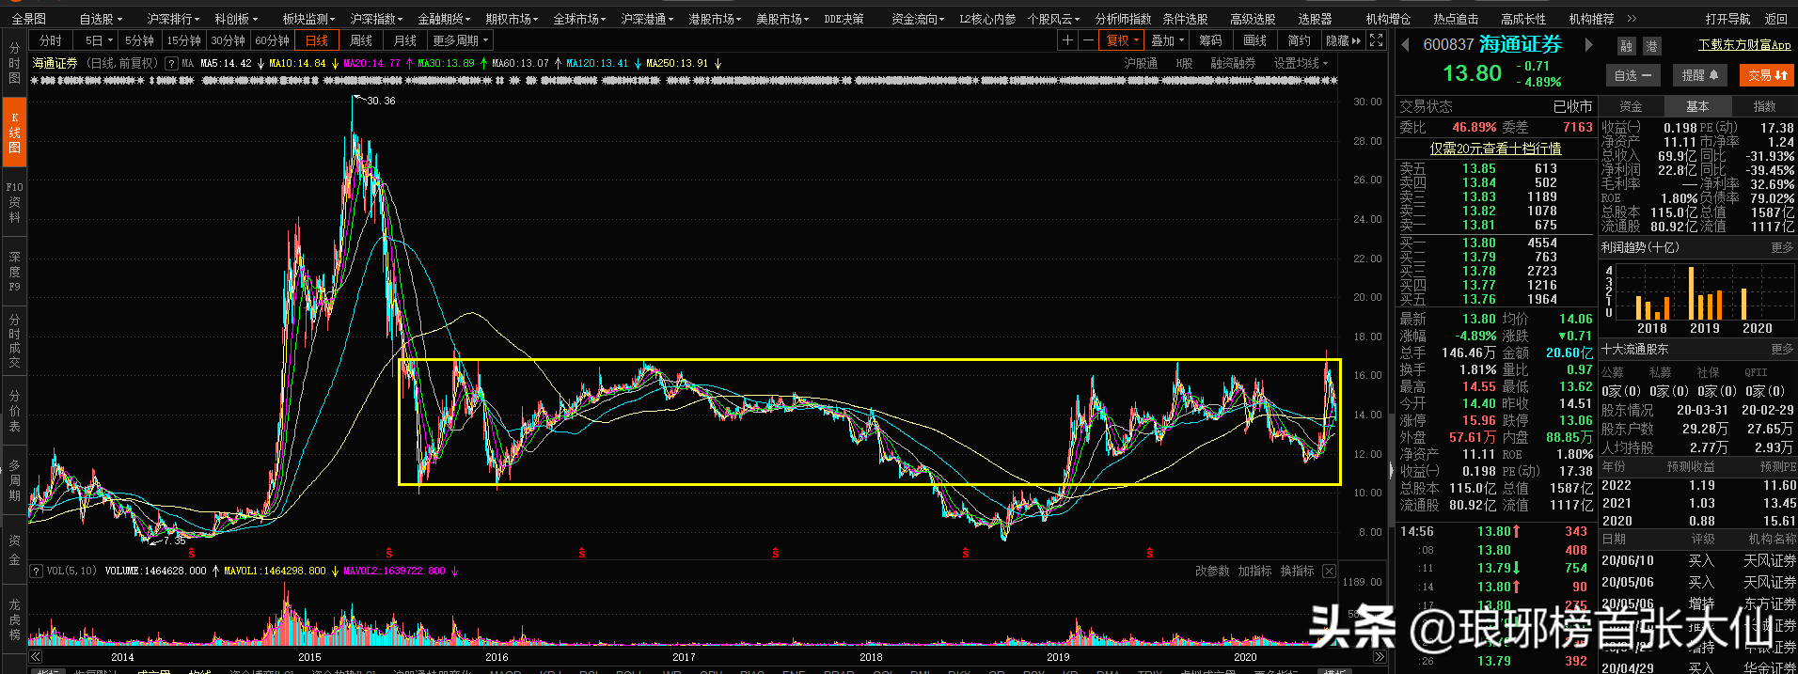Image resolution: width=1798 pixels, height=674 pixels.
Task: Open 深度F9 in the left sidebar
Action: [14, 271]
